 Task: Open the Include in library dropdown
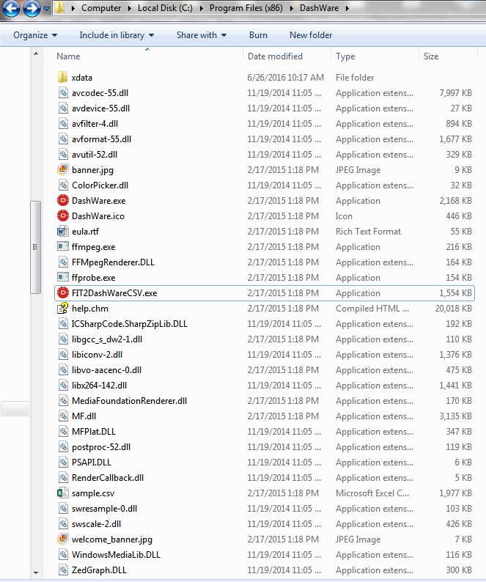click(x=117, y=35)
